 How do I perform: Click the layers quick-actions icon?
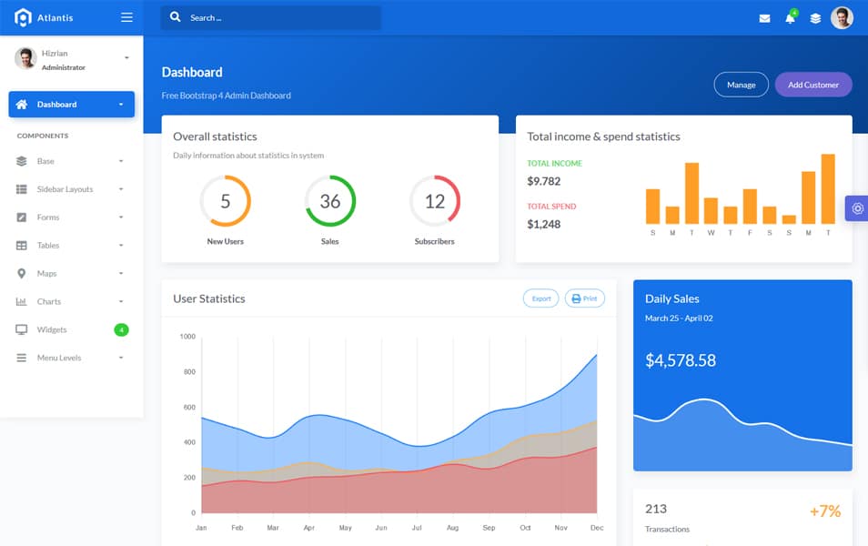pos(815,18)
